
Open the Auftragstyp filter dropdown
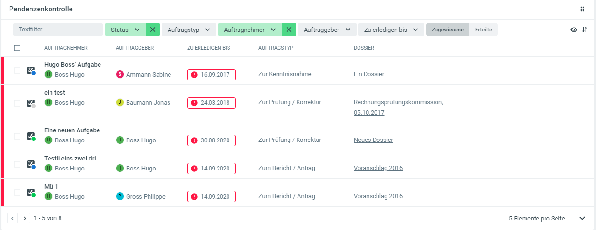pos(189,30)
